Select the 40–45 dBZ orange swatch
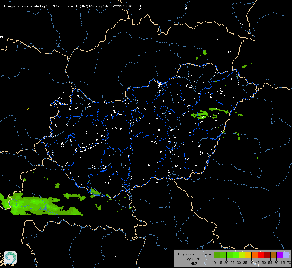Image resolution: width=292 pixels, height=268 pixels. [255, 255]
